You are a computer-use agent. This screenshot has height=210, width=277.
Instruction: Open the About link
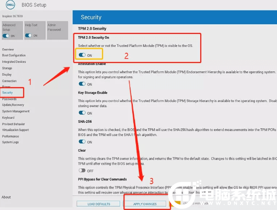(6, 197)
